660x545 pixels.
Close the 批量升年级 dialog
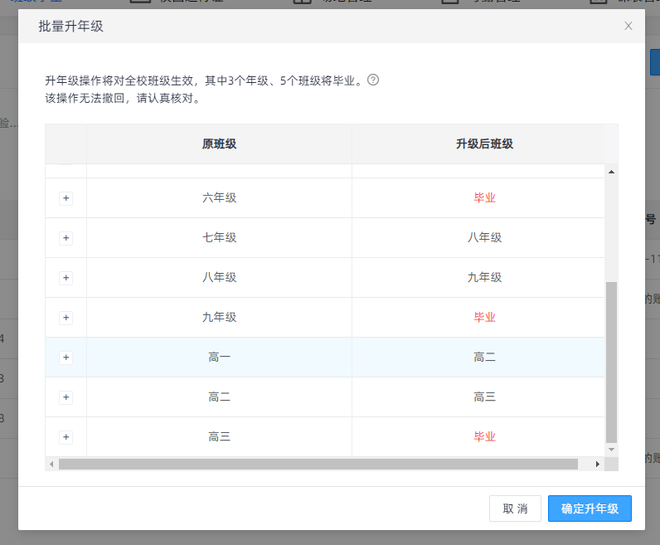(x=628, y=26)
